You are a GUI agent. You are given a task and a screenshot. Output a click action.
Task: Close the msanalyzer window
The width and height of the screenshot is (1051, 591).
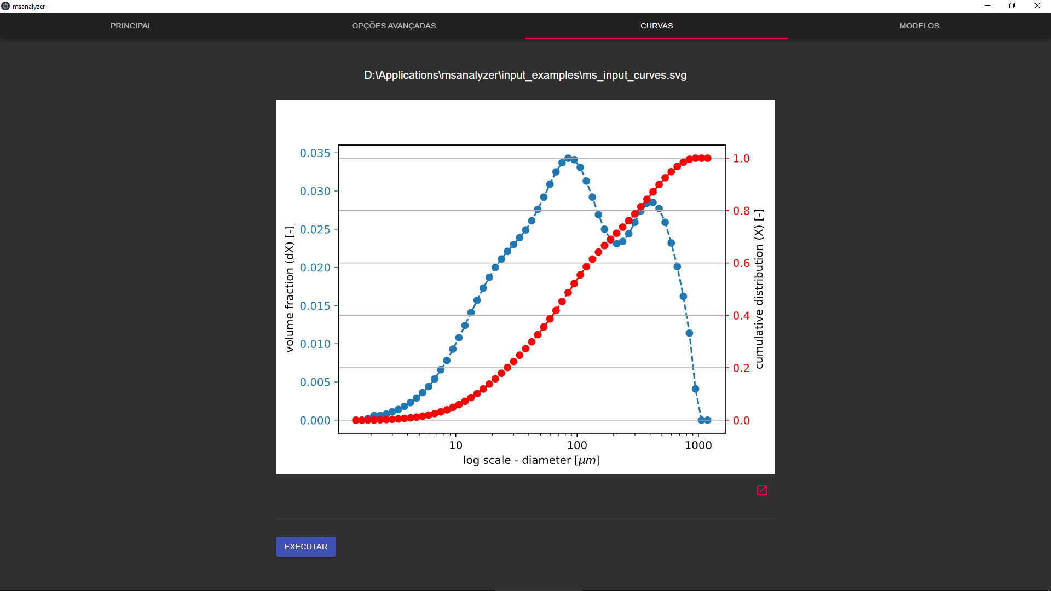(x=1037, y=6)
